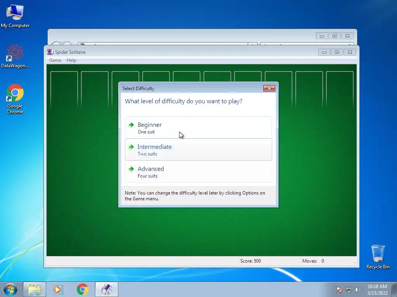Click the Action Center flag tray icon
This screenshot has width=397, height=297.
339,290
